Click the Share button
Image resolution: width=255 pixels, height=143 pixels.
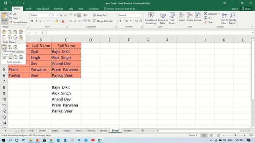[246, 9]
